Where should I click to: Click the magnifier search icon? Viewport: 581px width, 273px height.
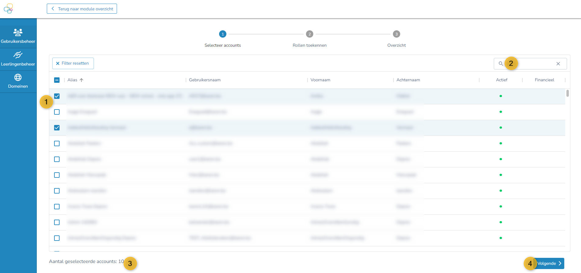pos(501,64)
